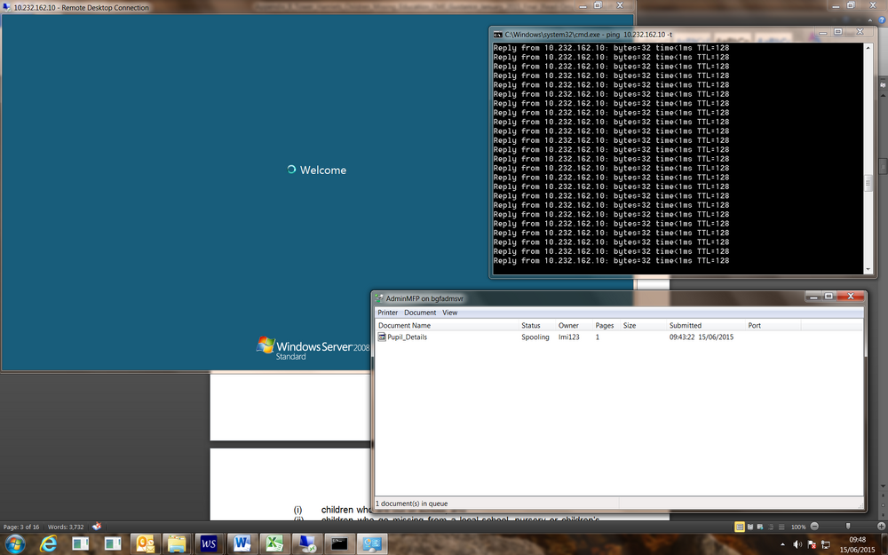Image resolution: width=888 pixels, height=555 pixels.
Task: Sort print queue by Pages column
Action: pos(606,326)
